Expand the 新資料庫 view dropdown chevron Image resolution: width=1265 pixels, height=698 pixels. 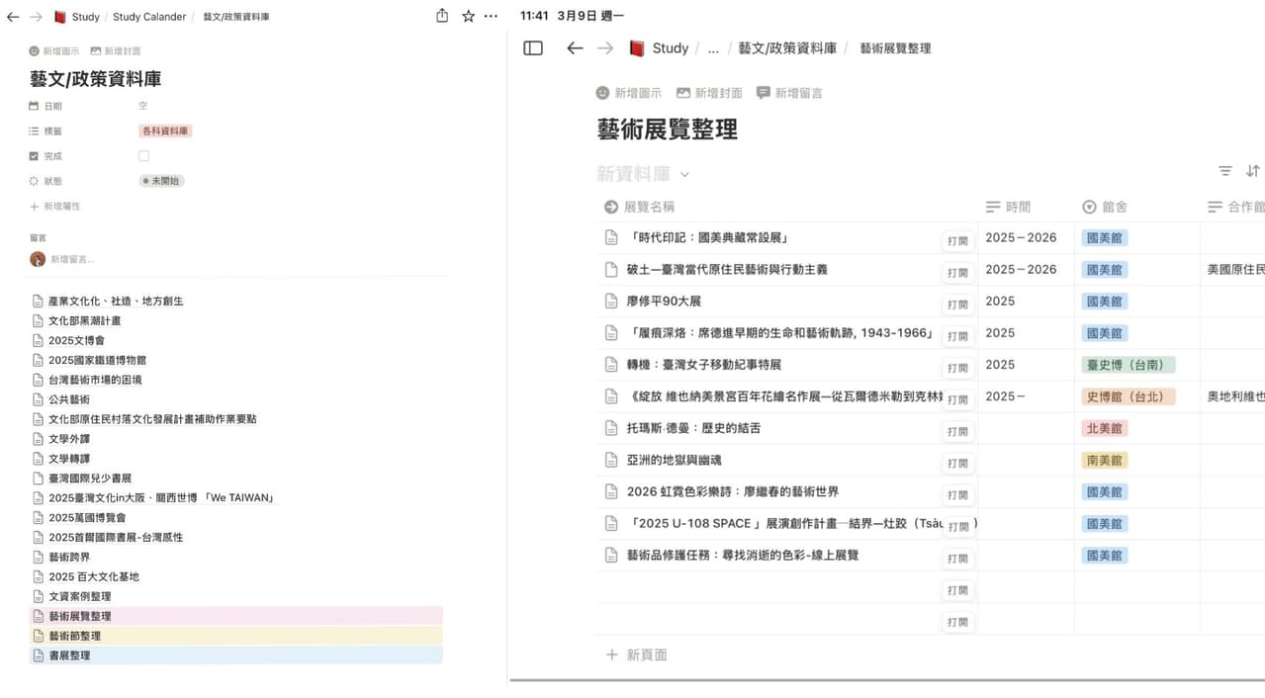pos(684,174)
